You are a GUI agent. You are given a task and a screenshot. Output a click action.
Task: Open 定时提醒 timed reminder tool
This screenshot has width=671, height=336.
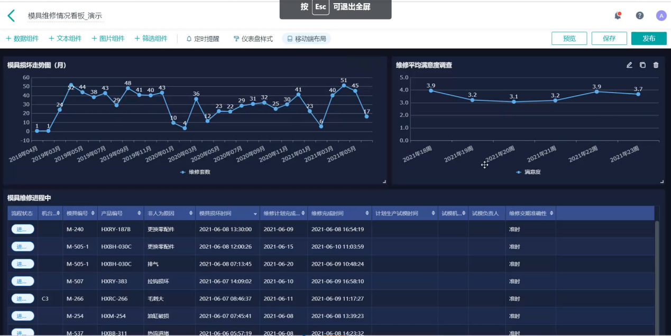pyautogui.click(x=203, y=38)
